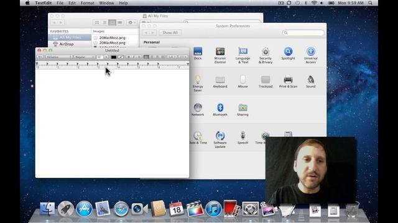The image size is (398, 223).
Task: Open Photo Booth from the Dock
Action: (x=231, y=209)
